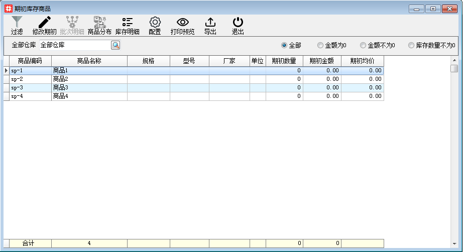The height and width of the screenshot is (252, 463).
Task: Select the 金额为0 radio option
Action: 320,45
